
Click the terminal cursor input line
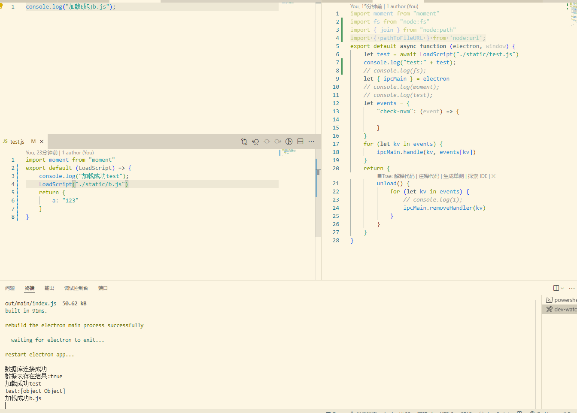[7, 406]
